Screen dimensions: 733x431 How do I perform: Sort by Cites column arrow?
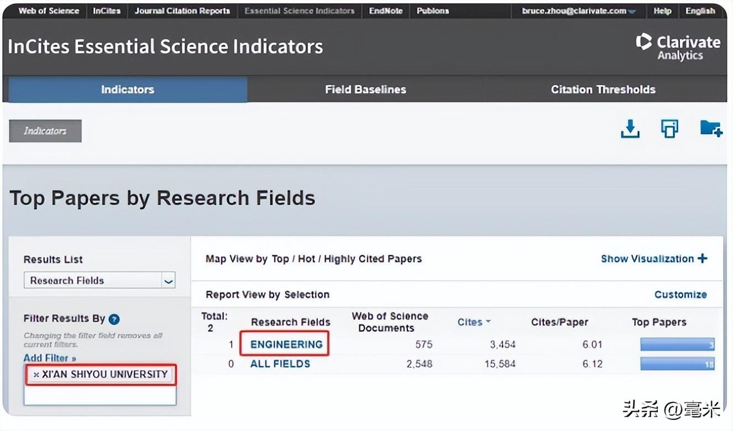tap(489, 322)
